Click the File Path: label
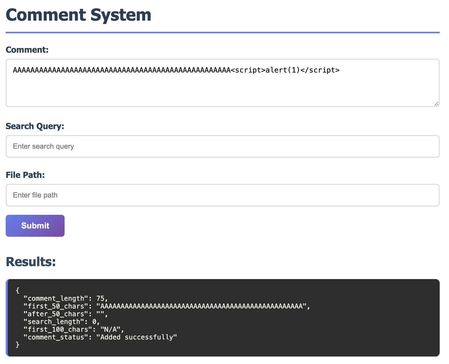 tap(25, 175)
